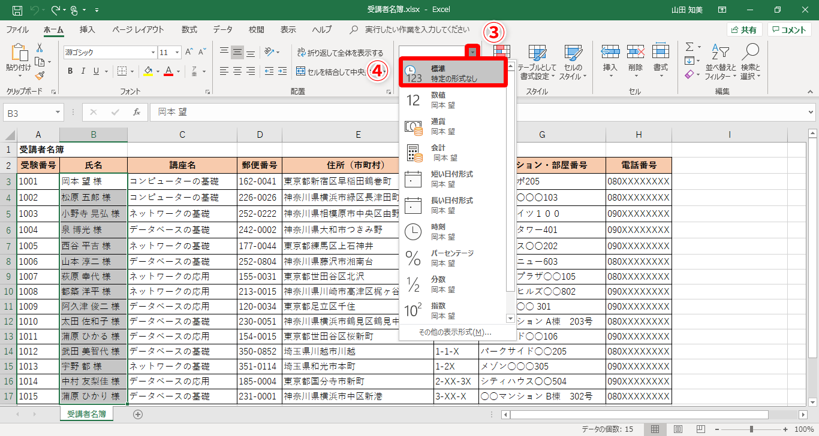The width and height of the screenshot is (819, 436).
Task: Click the 実行したい作業を入力してください search box
Action: tap(417, 29)
